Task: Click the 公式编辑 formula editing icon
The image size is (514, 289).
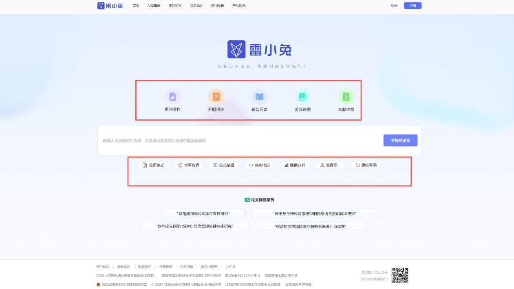Action: pyautogui.click(x=223, y=165)
